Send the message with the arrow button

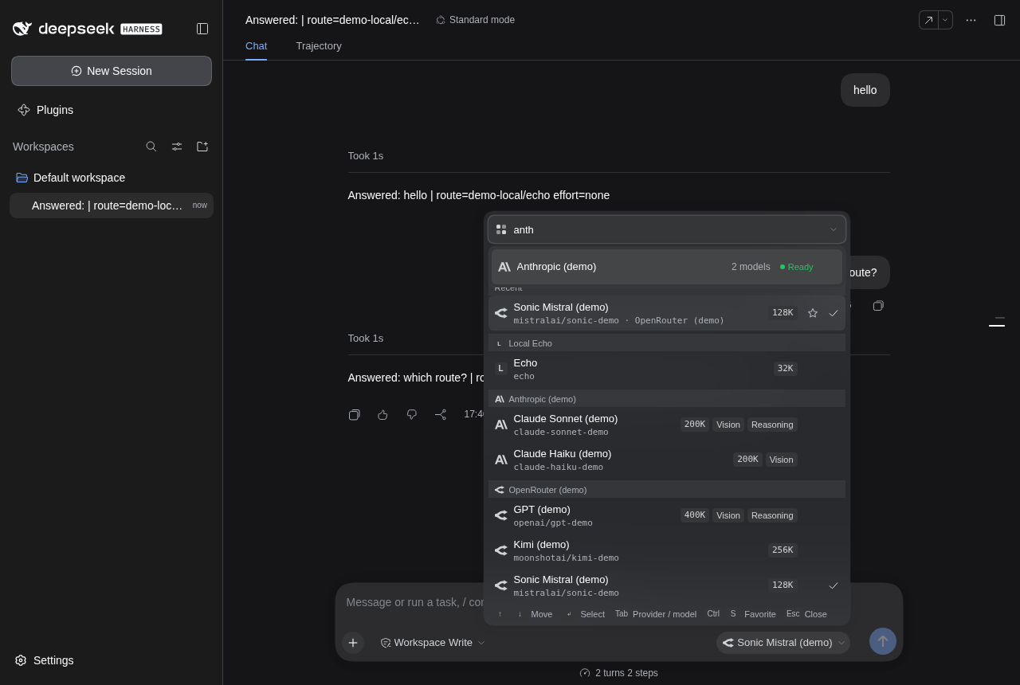883,641
